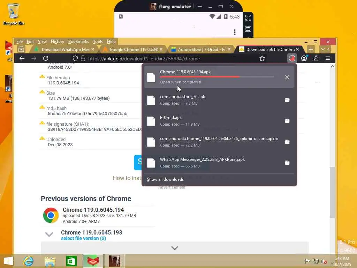Toggle emulator fullscreen icon
The width and height of the screenshot is (357, 268).
[248, 18]
